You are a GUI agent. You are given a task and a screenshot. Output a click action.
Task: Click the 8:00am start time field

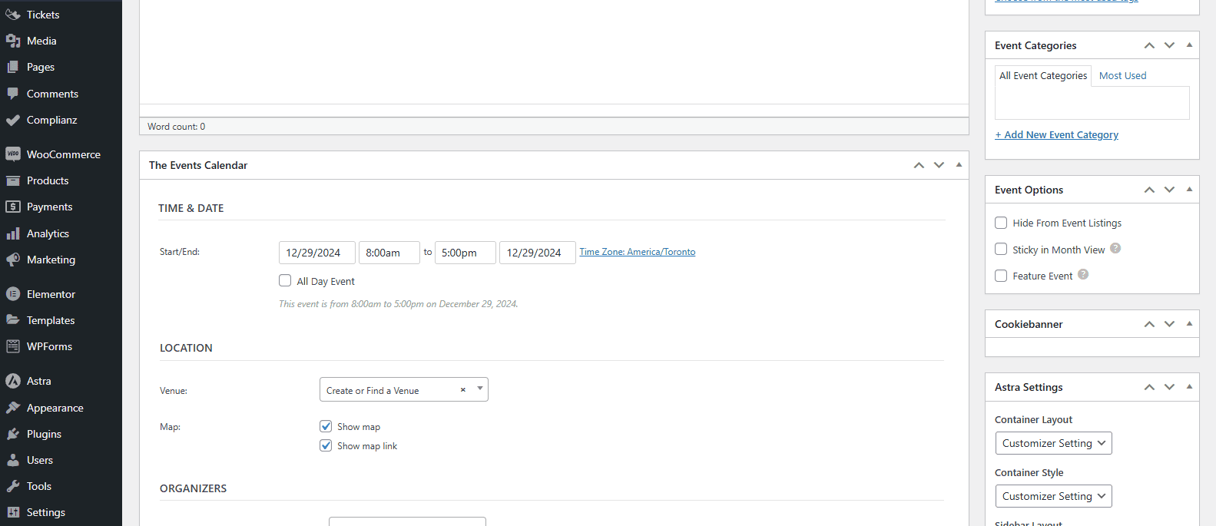coord(389,253)
